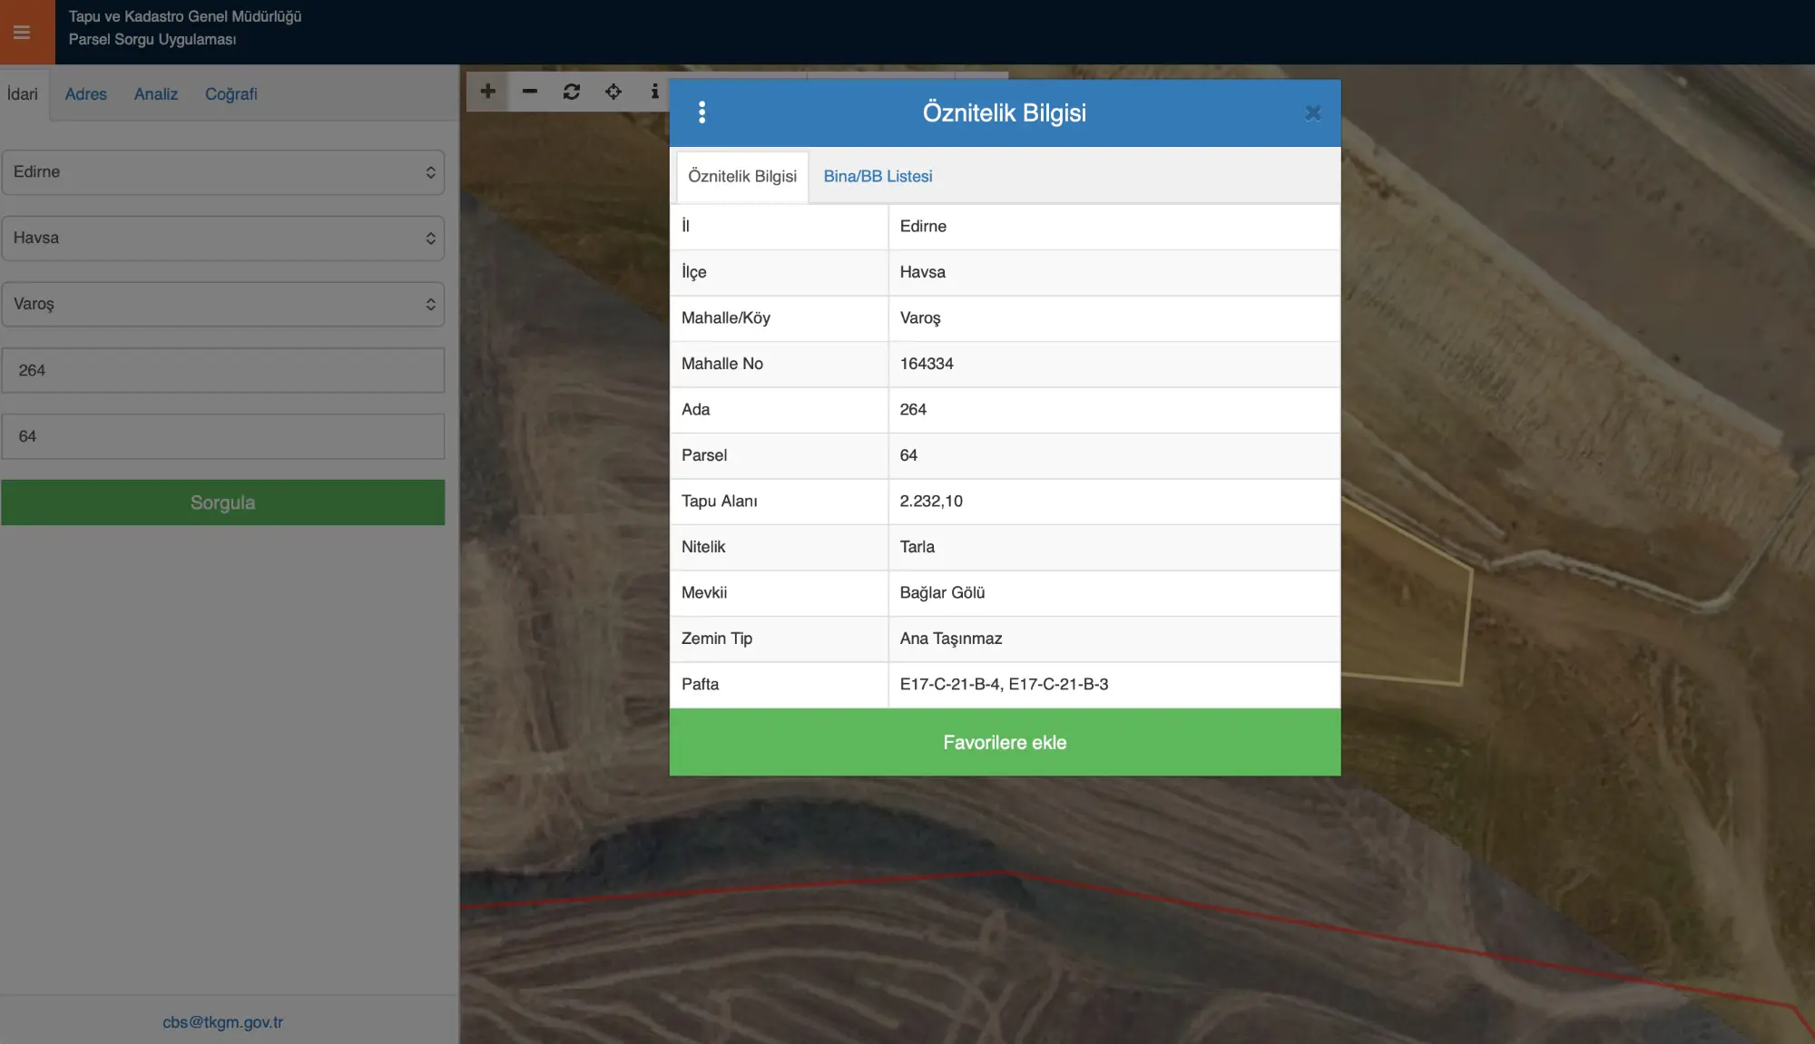Select the info tool on map toolbar
The image size is (1815, 1044).
click(x=654, y=92)
